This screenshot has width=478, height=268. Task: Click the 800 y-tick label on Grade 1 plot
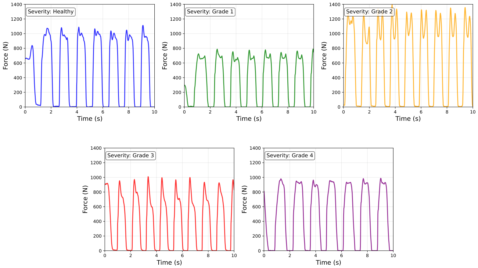click(177, 48)
